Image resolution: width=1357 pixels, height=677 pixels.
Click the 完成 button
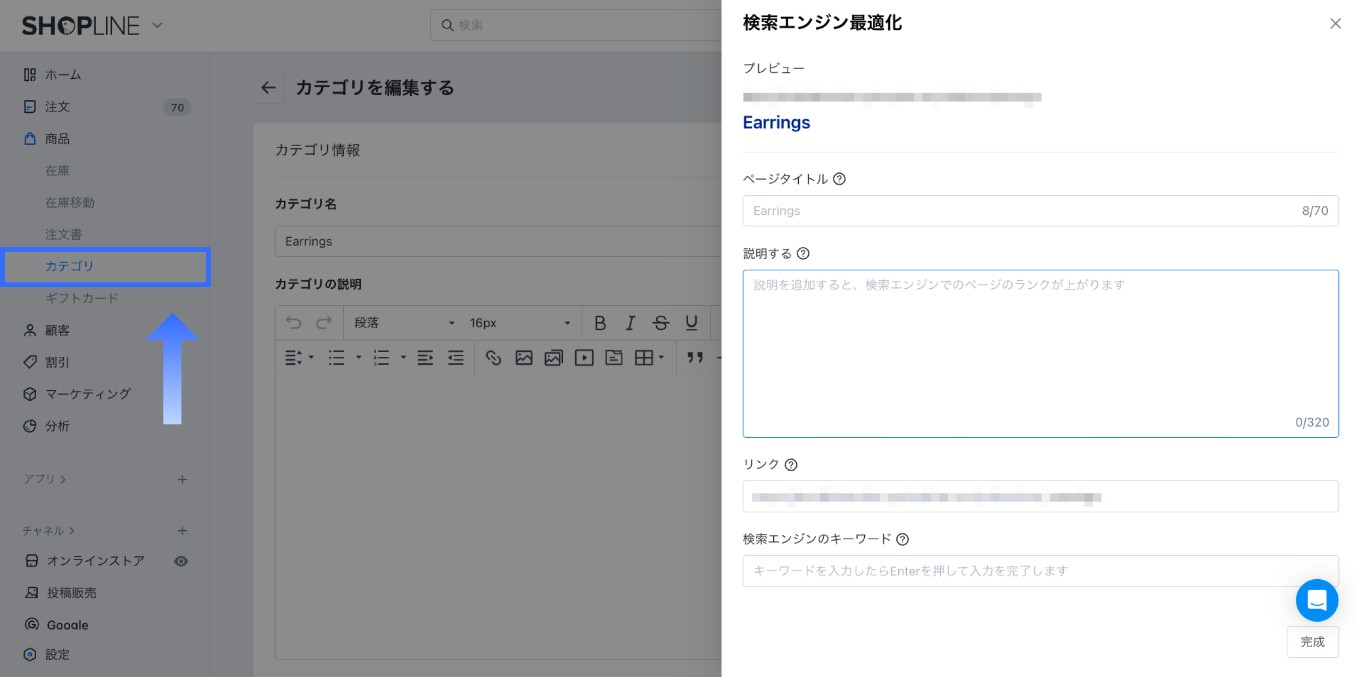1312,641
